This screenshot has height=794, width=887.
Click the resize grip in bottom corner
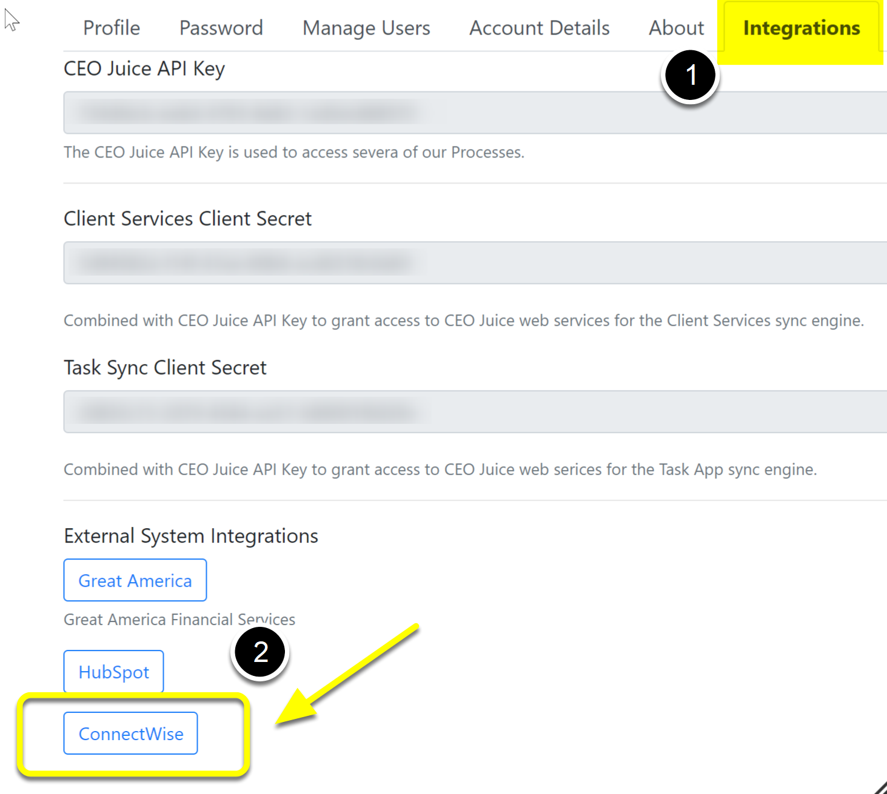[880, 787]
